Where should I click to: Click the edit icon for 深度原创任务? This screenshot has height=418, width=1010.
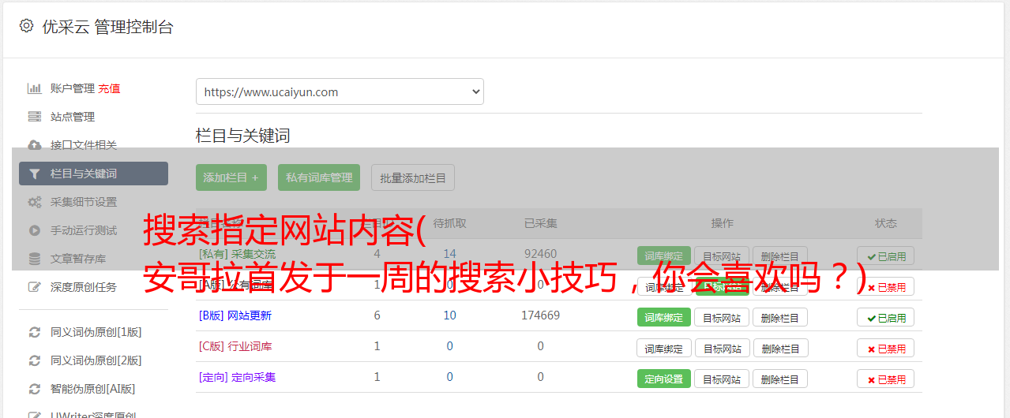[34, 287]
